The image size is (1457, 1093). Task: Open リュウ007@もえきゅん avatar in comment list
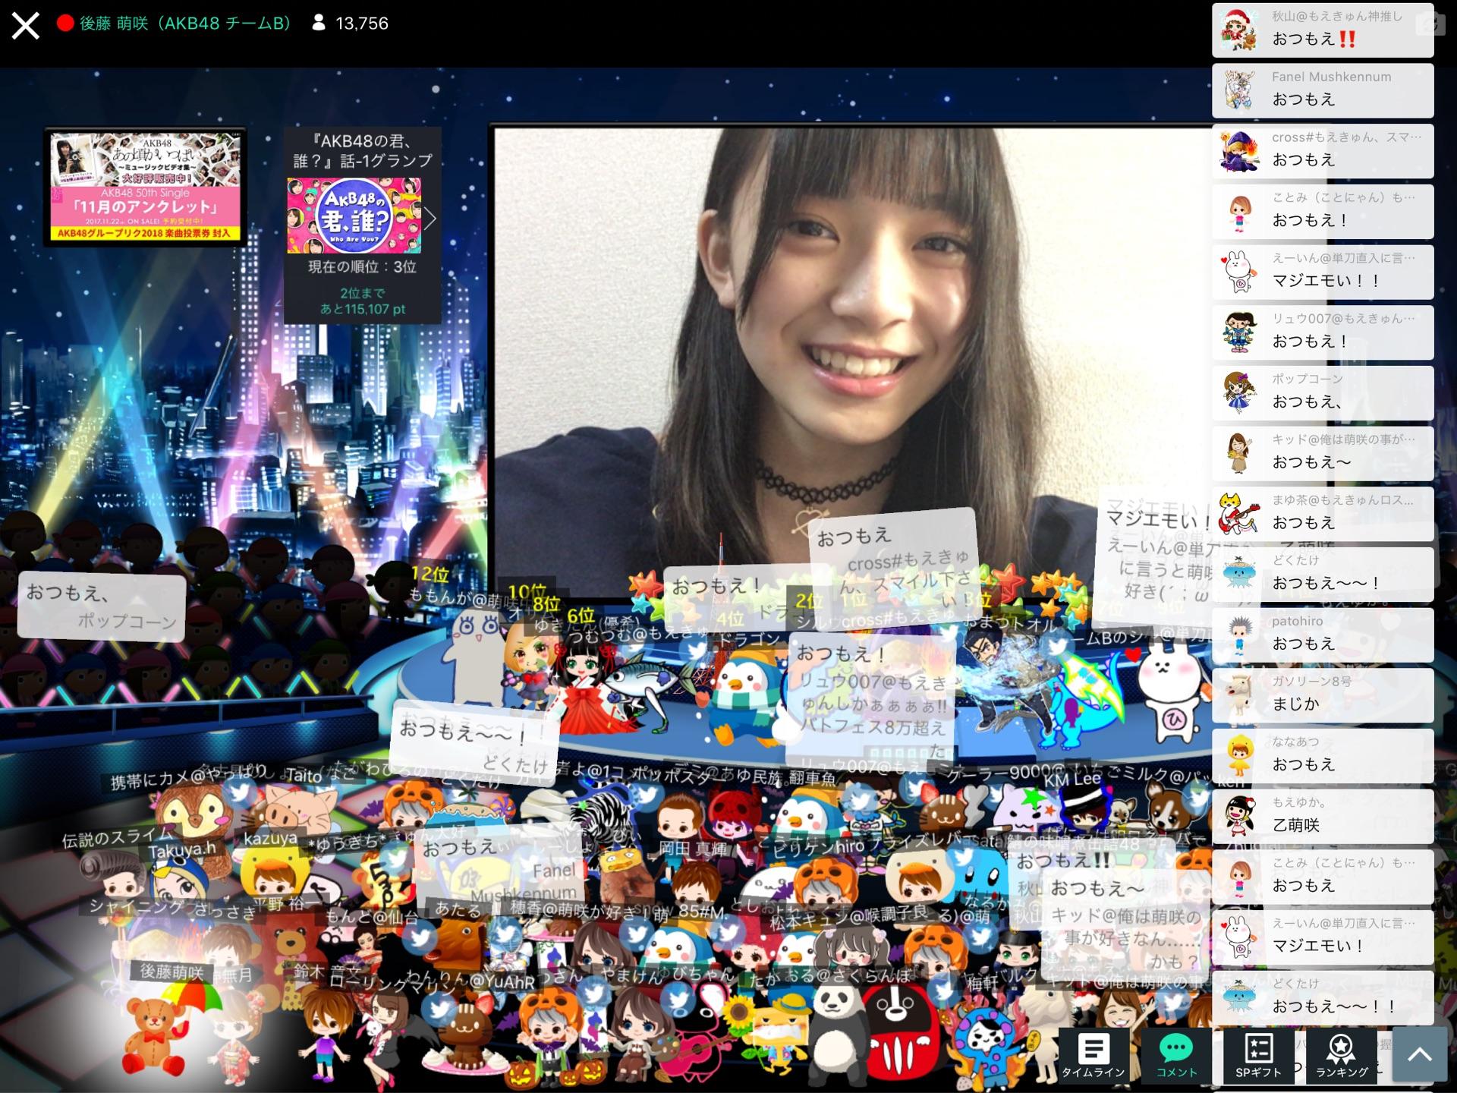click(x=1239, y=332)
